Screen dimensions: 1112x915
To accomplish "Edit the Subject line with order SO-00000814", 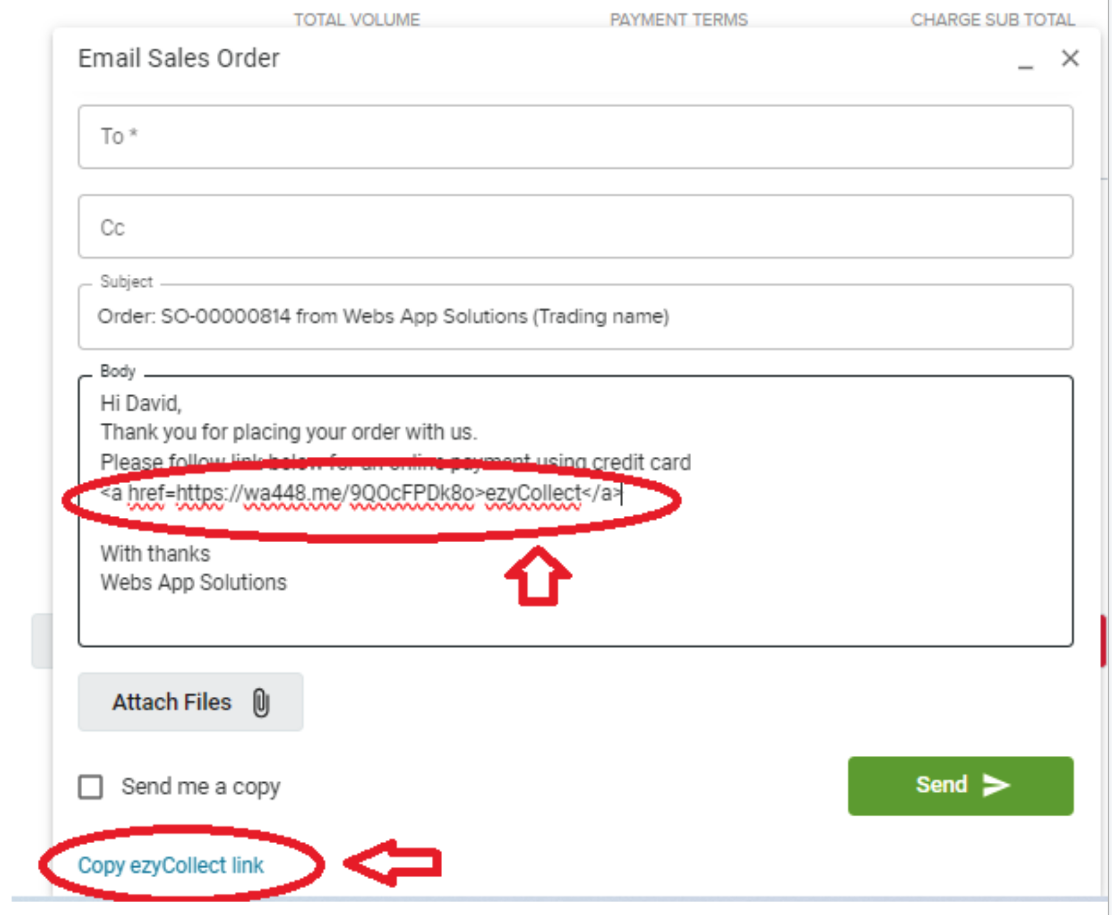I will coord(384,317).
